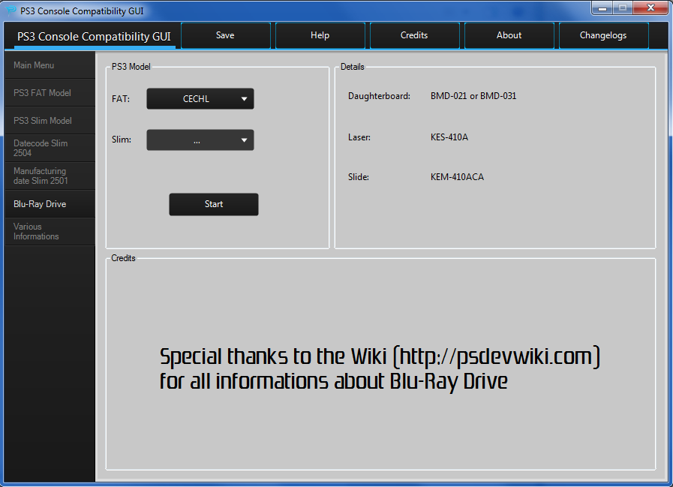Screen dimensions: 673x487
Task: Minimize the application window
Action: click(x=602, y=8)
